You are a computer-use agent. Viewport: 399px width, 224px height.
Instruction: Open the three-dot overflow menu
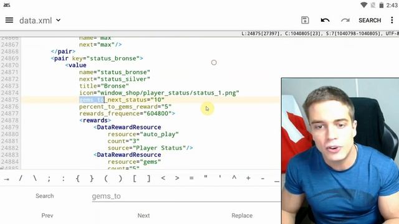pos(392,20)
